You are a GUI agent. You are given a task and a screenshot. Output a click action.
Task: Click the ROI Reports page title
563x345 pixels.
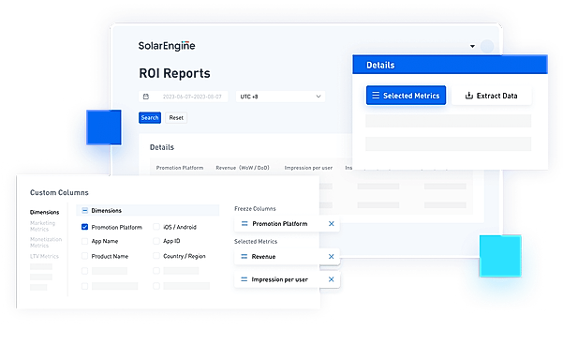(174, 73)
